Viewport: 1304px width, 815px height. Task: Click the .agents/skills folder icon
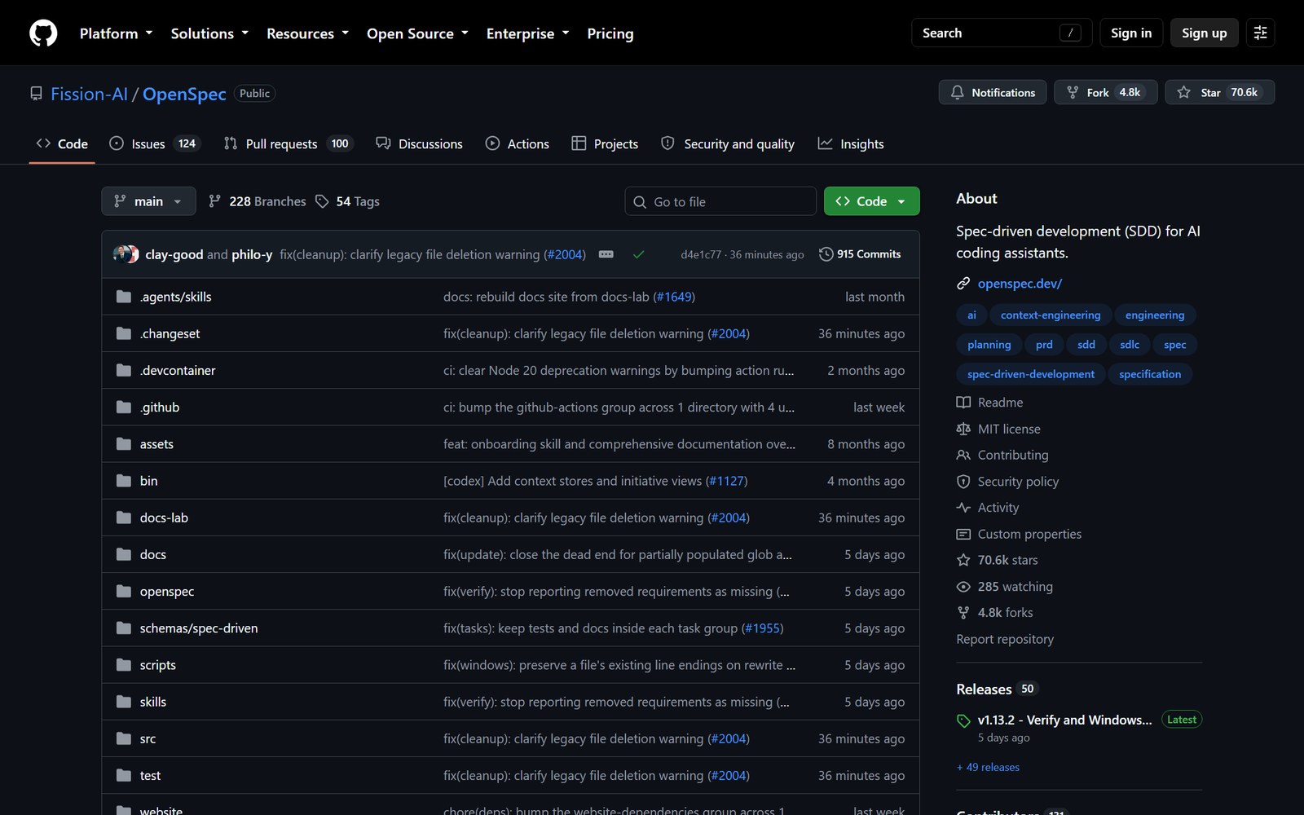(x=124, y=297)
